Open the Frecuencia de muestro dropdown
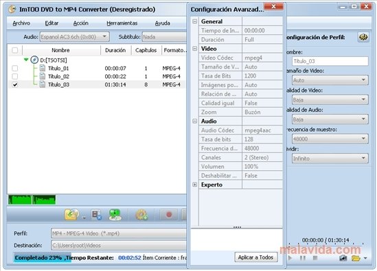 coord(330,139)
